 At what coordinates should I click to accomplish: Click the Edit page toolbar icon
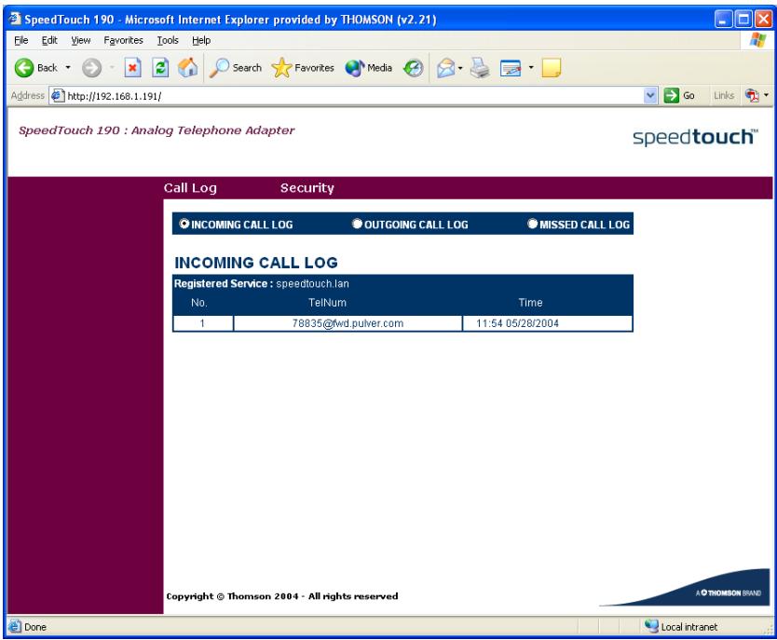pos(511,68)
